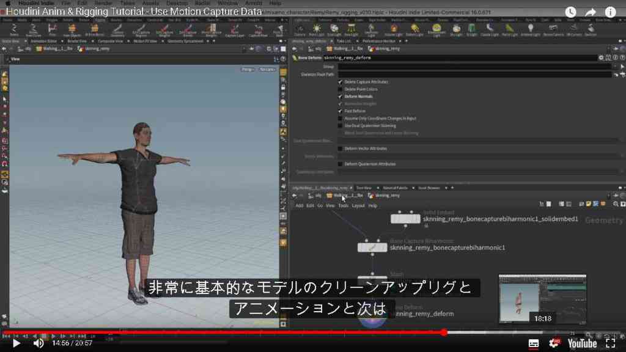The height and width of the screenshot is (352, 626).
Task: Click the Share arrow icon
Action: (x=591, y=12)
